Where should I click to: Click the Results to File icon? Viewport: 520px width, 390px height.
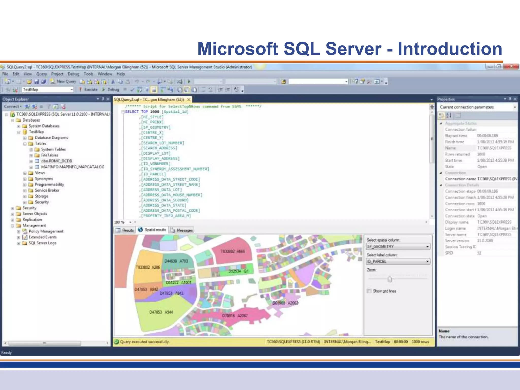(194, 90)
